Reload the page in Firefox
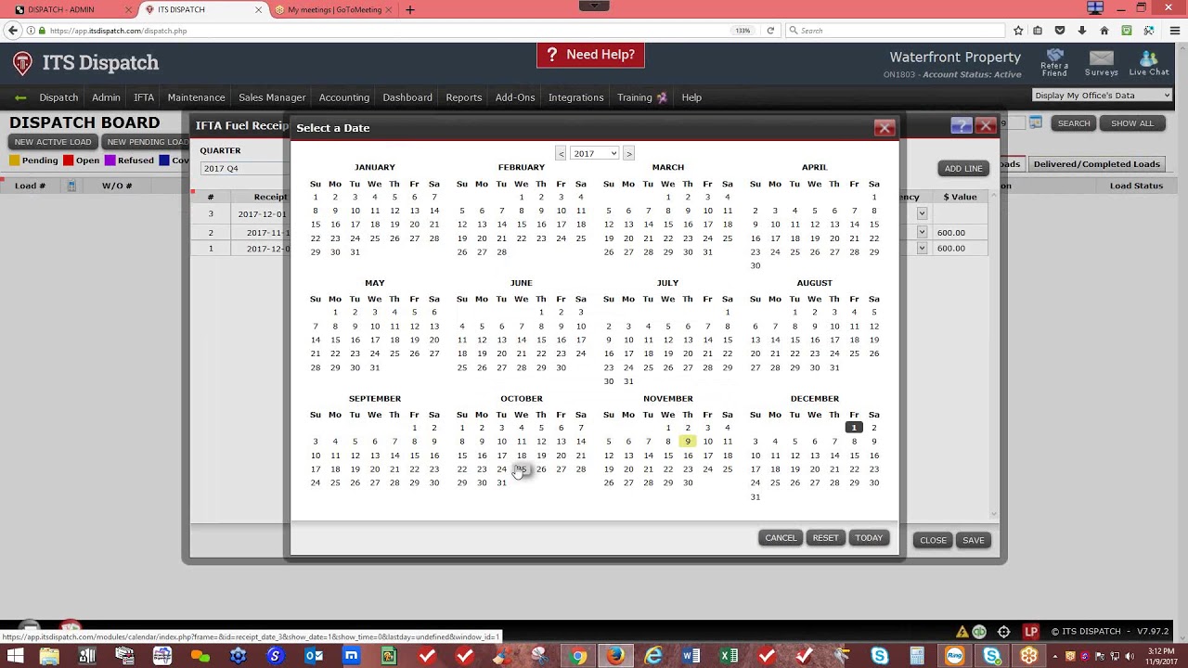 point(770,31)
